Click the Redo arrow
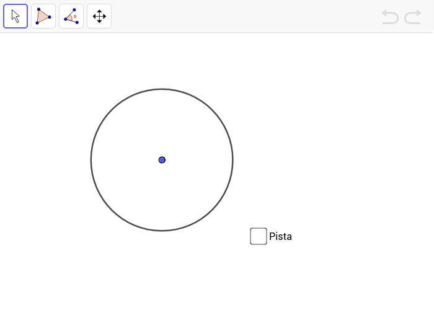 click(413, 17)
